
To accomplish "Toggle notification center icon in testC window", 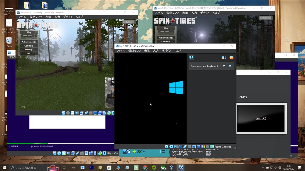I will tap(192, 57).
